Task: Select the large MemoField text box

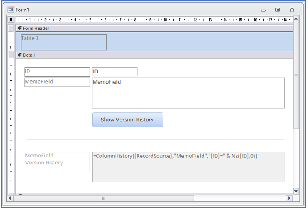Action: point(188,93)
